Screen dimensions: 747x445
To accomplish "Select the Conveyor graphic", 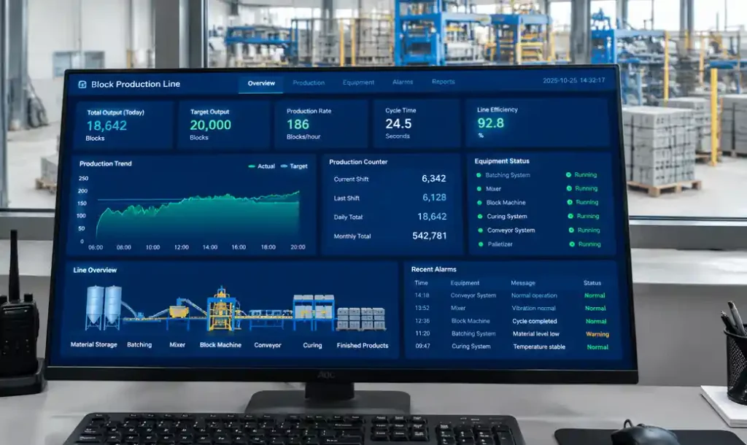I will 268,319.
